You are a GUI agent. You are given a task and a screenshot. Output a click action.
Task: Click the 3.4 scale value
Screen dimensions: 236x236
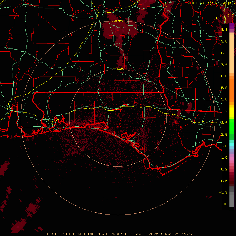point(224,123)
